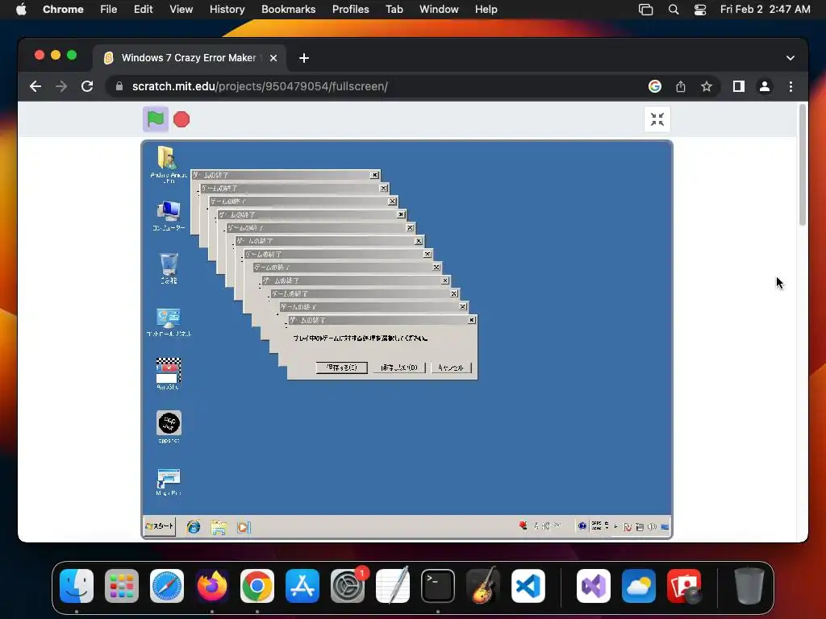
Task: Share this page via address bar icon
Action: [681, 86]
